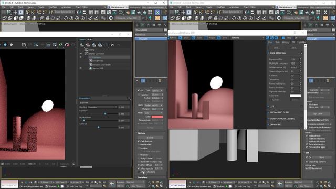Open the Blending dropdown in layer Properties

click(102, 107)
